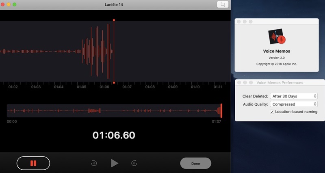Minimize the Lanište 14 recording window
The width and height of the screenshot is (325, 173).
[x=9, y=4]
